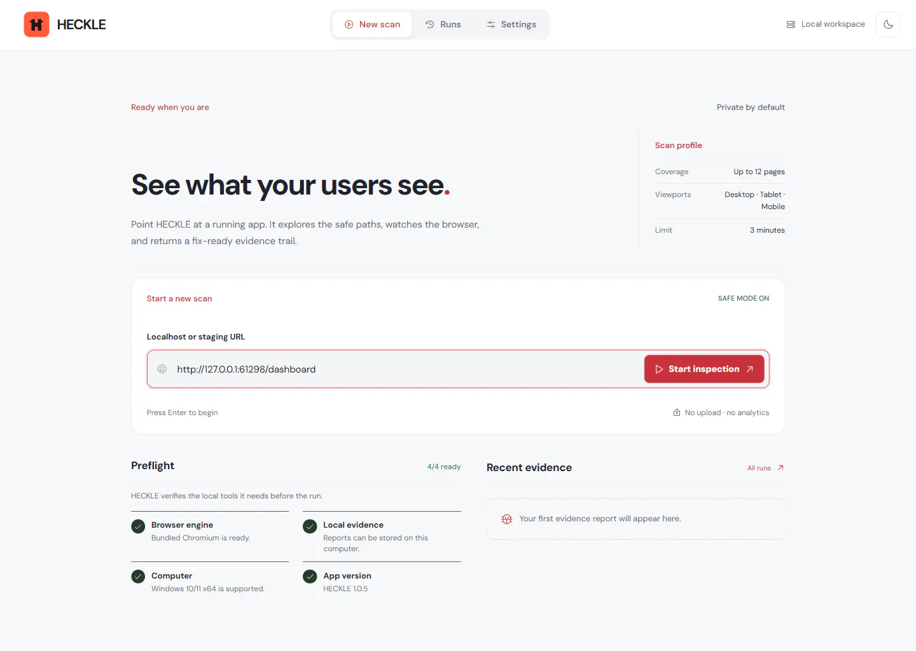Click the 'Scan profile' heading
The image size is (916, 651).
679,145
